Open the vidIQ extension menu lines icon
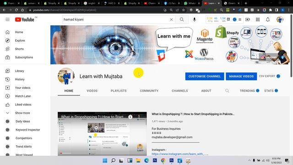The height and width of the screenshot is (165, 293). 240,19
